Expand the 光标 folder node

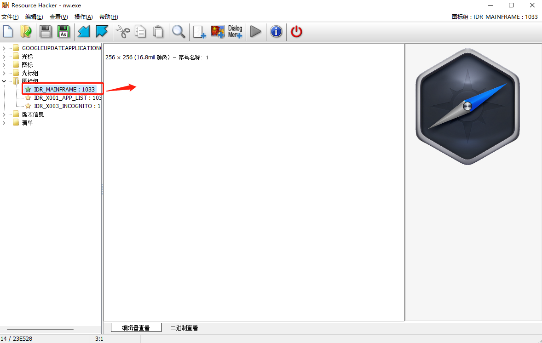click(4, 57)
